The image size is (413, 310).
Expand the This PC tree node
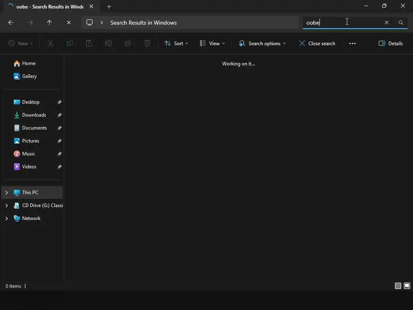pyautogui.click(x=6, y=193)
